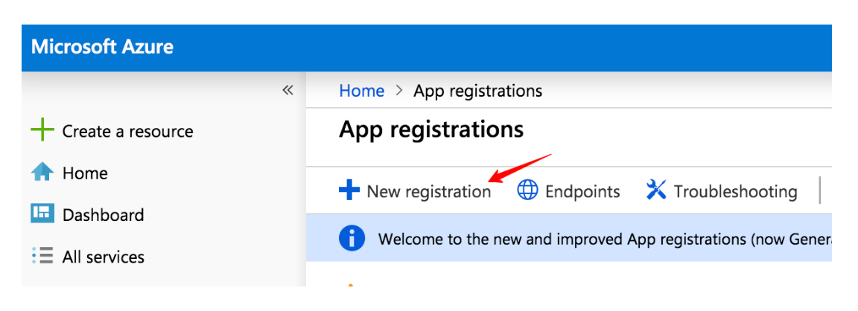The width and height of the screenshot is (858, 311).
Task: Click the Endpoints globe icon
Action: [x=527, y=191]
